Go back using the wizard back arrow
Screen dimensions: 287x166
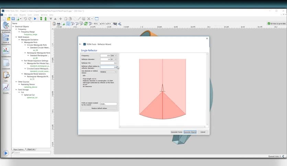80,44
